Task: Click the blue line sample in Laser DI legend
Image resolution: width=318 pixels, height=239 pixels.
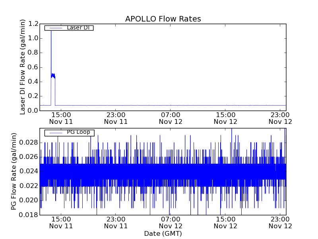Action: click(55, 28)
